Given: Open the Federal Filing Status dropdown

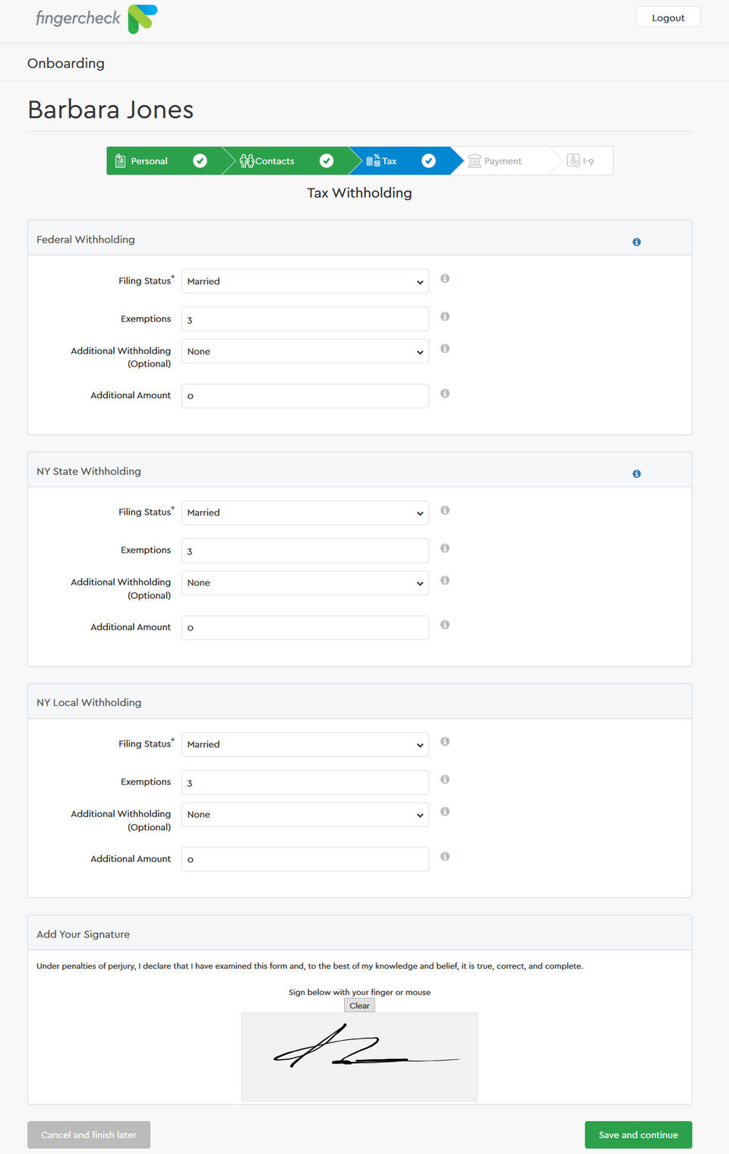Looking at the screenshot, I should tap(305, 281).
